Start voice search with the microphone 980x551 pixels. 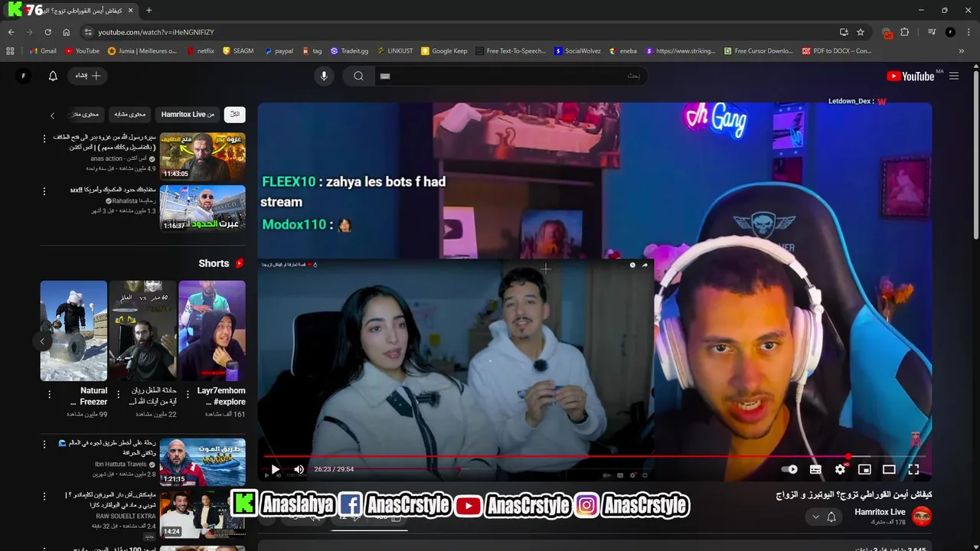(324, 76)
